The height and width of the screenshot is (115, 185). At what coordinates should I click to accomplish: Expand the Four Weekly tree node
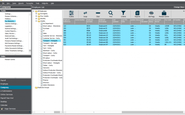click(x=36, y=16)
